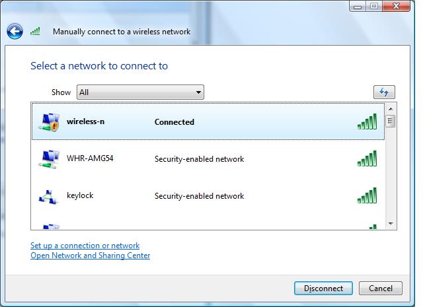Click the signal bars icon in header
Image resolution: width=423 pixels, height=307 pixels.
point(35,31)
